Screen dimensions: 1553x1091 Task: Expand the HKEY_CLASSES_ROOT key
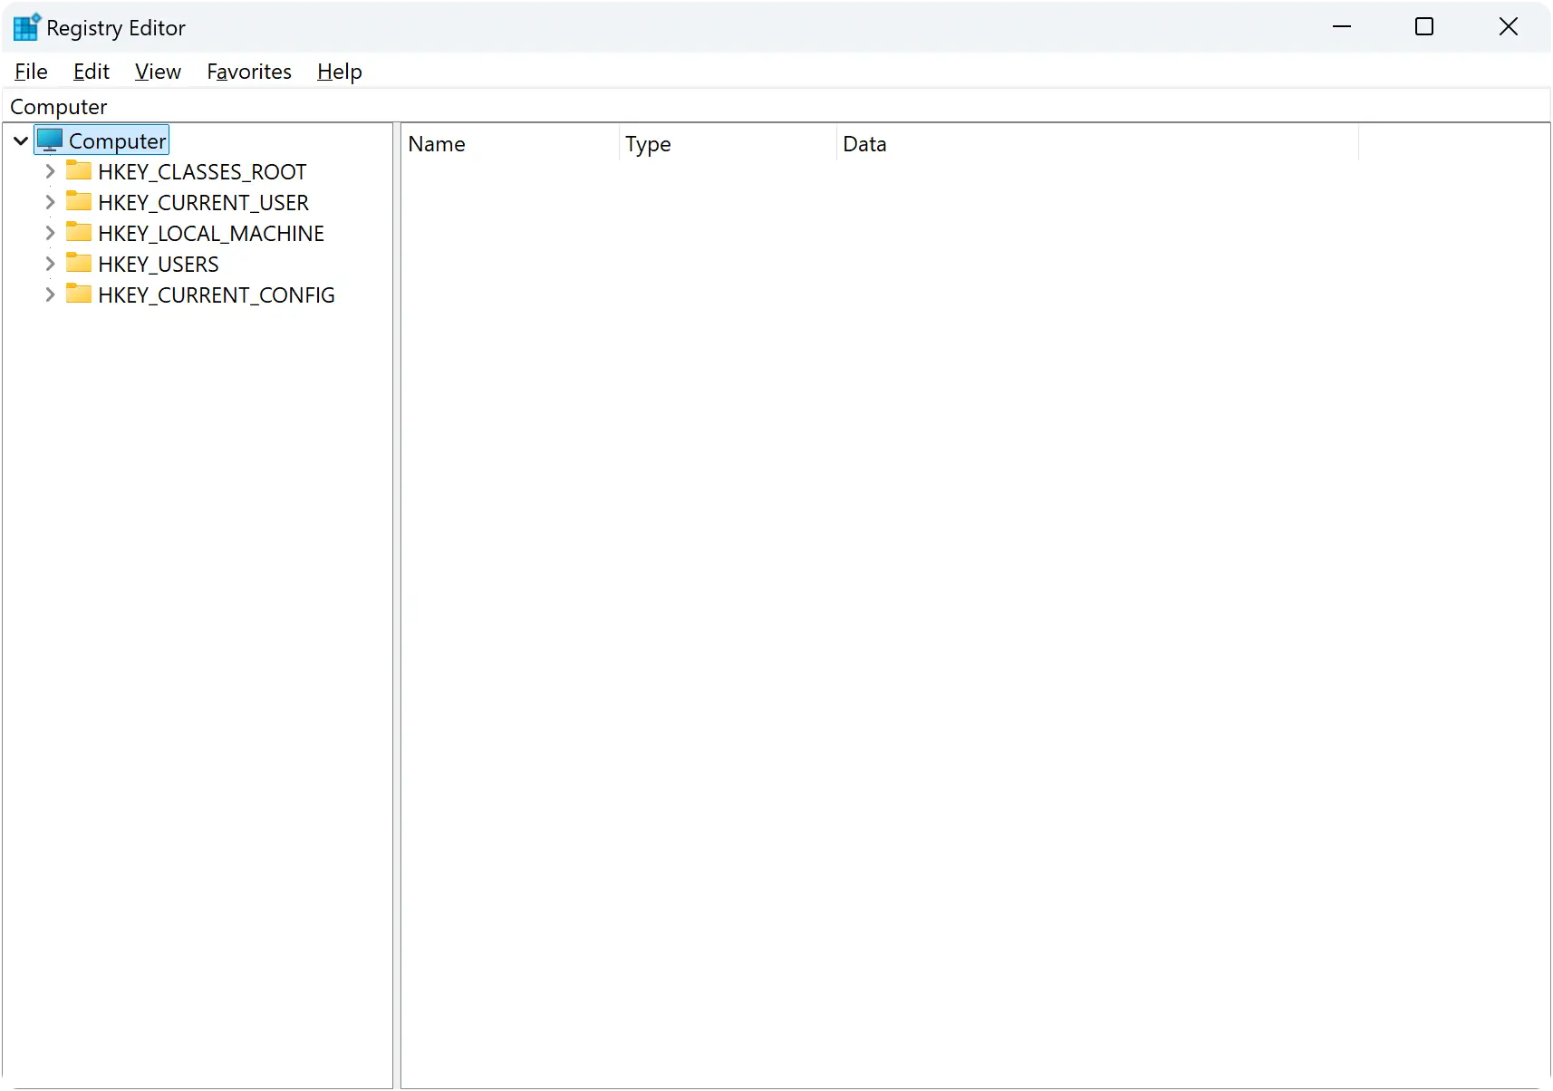(x=50, y=171)
